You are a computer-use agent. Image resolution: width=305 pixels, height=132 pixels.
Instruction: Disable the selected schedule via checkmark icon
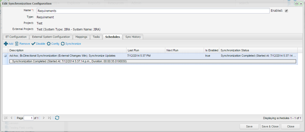point(33,44)
